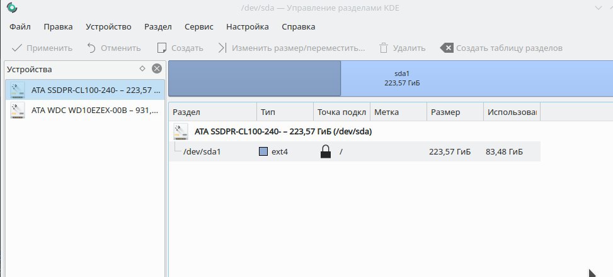The image size is (613, 277).
Task: Open the Сервис menu
Action: [199, 27]
